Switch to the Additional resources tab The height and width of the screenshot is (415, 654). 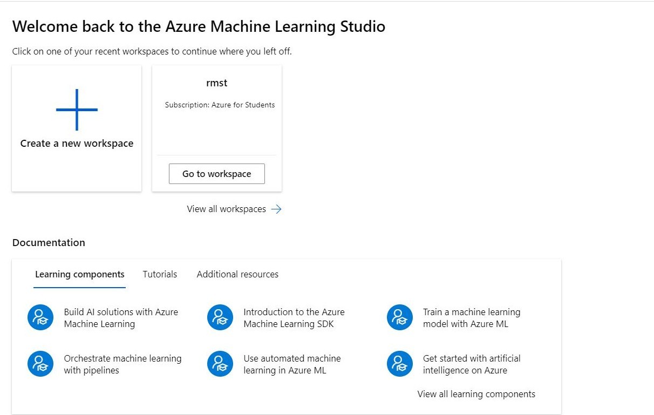237,274
